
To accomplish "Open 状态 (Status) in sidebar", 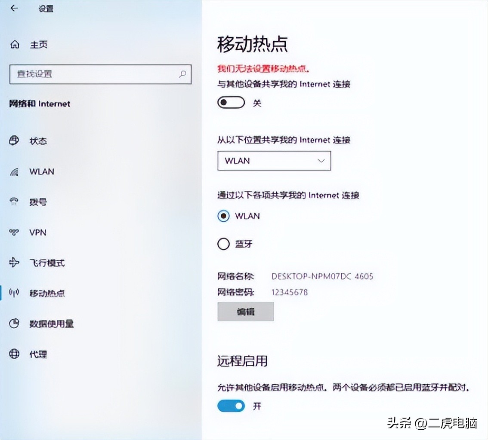I will click(x=38, y=141).
